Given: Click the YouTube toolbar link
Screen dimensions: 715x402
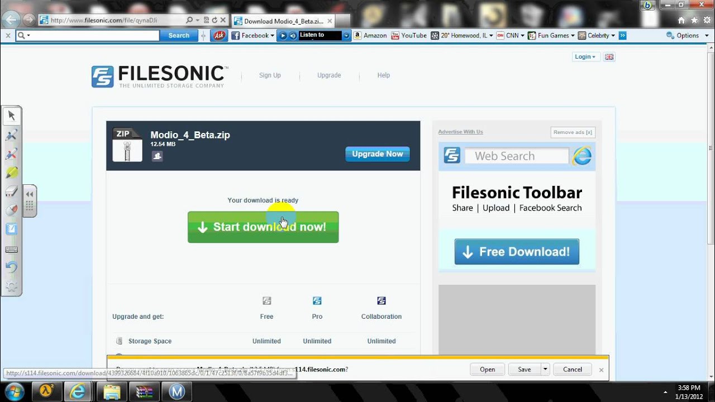Looking at the screenshot, I should pyautogui.click(x=409, y=35).
